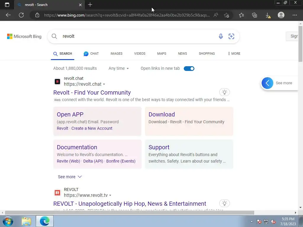Expand the www.revolt.tv URL dropdown arrow
303x227 pixels.
(110, 196)
